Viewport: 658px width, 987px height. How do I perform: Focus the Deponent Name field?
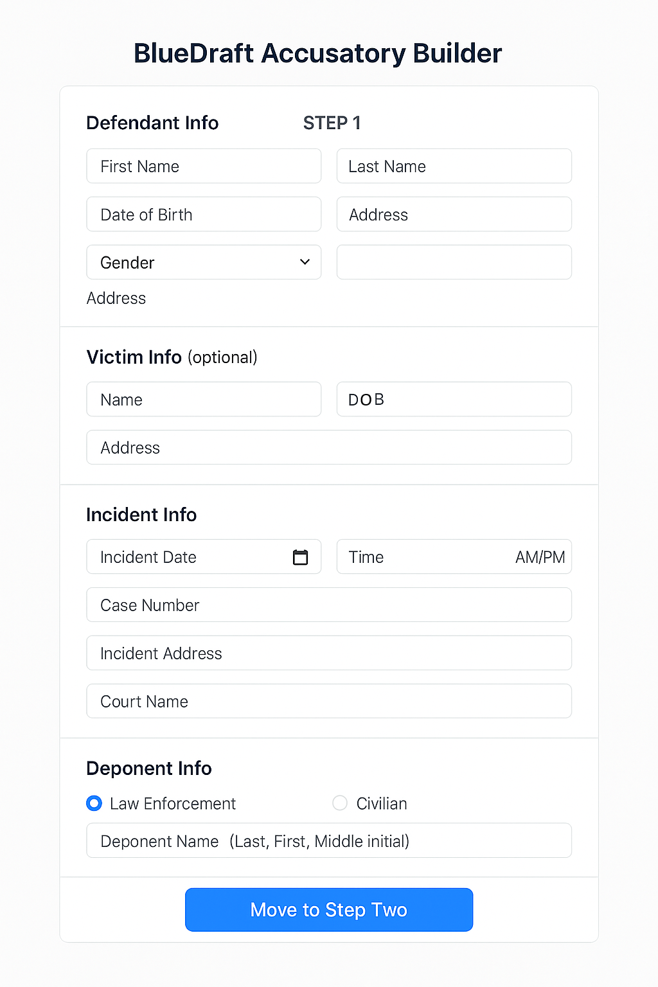coord(329,841)
